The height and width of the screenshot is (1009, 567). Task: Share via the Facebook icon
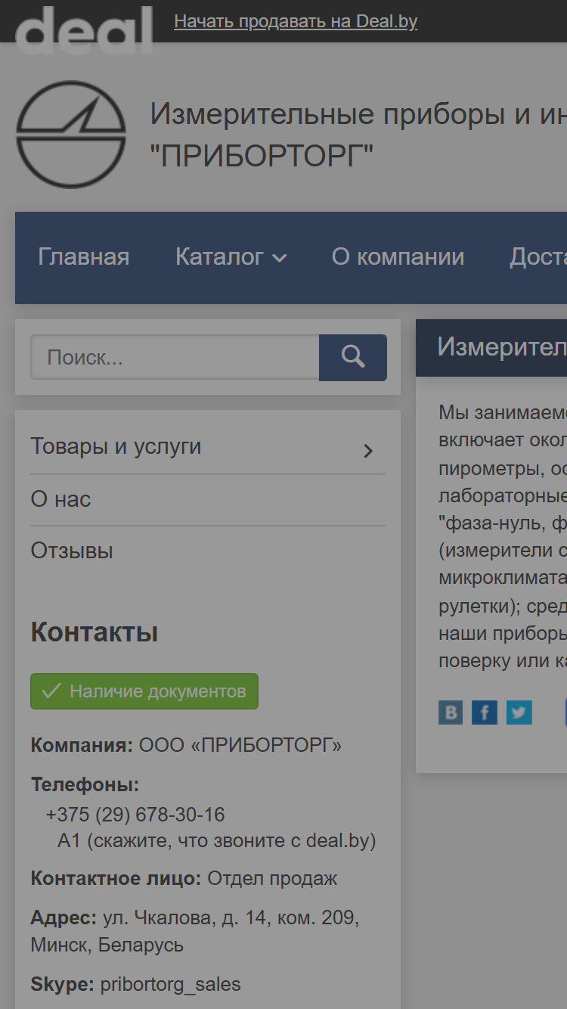[x=485, y=713]
